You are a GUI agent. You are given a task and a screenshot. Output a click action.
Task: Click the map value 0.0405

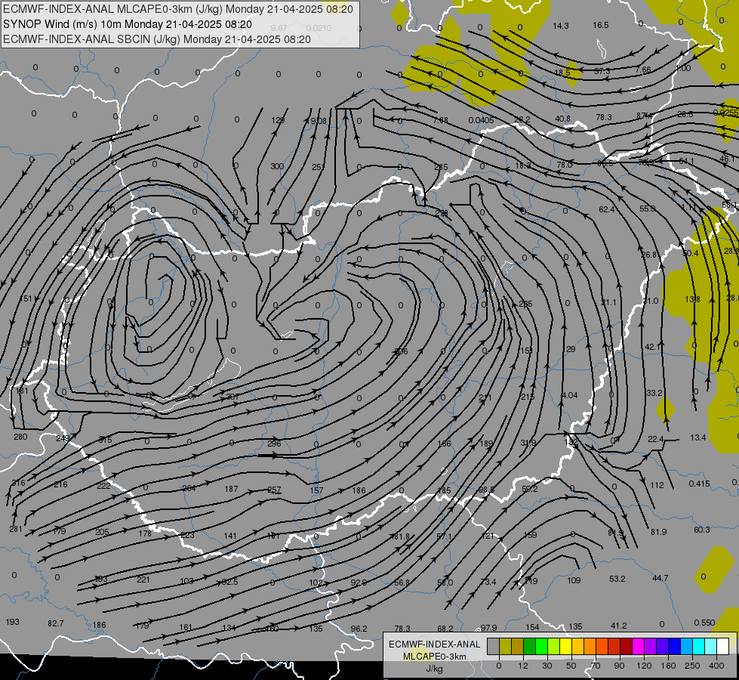pyautogui.click(x=481, y=120)
